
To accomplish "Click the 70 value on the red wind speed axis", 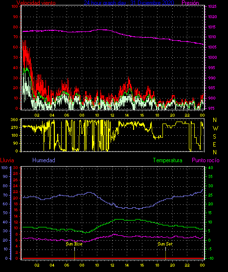I will [15, 37].
